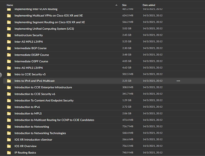Click folder icon of IOS XR Introduction vSeminar
This screenshot has height=156, width=205.
9,140
